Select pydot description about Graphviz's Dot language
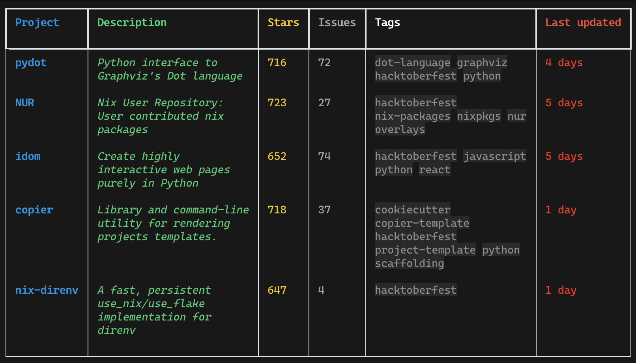636x363 pixels. 170,69
